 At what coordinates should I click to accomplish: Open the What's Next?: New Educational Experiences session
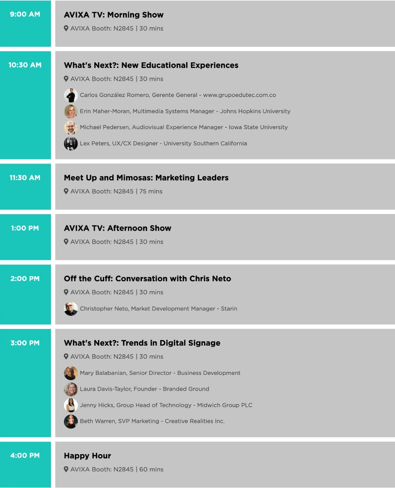point(151,65)
